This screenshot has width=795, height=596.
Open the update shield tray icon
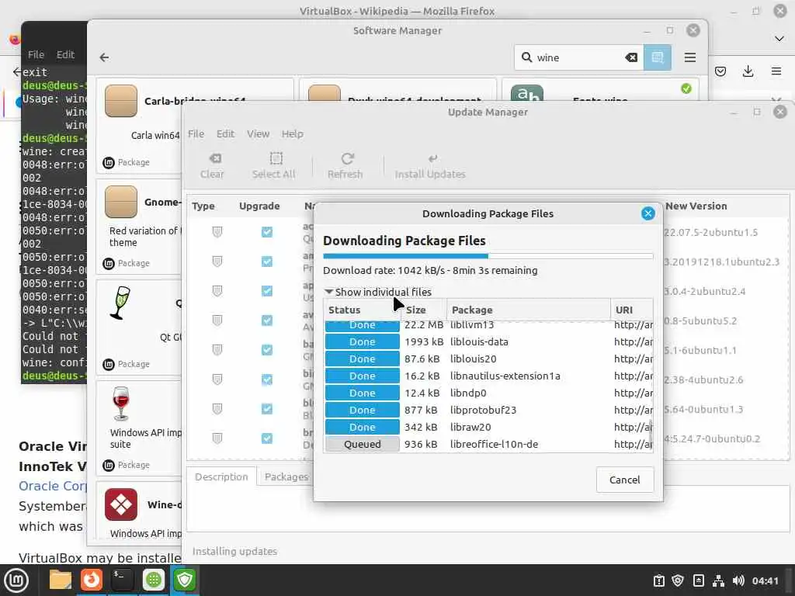coord(678,580)
